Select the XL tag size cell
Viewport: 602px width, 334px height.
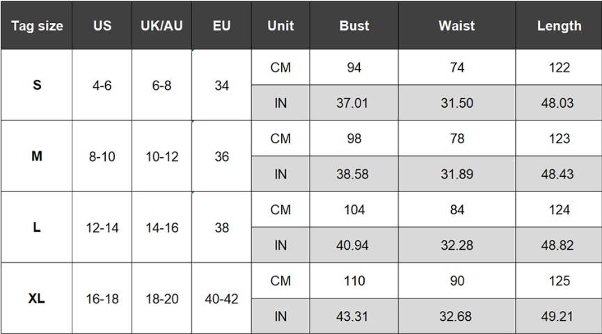pyautogui.click(x=37, y=299)
